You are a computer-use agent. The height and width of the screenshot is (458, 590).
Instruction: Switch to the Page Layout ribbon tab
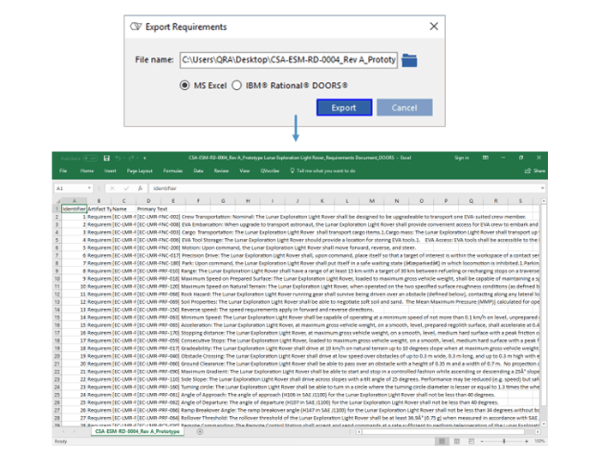click(139, 171)
